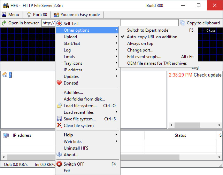Image resolution: width=223 pixels, height=175 pixels.
Task: Click the Port: 80 button
Action: click(37, 15)
